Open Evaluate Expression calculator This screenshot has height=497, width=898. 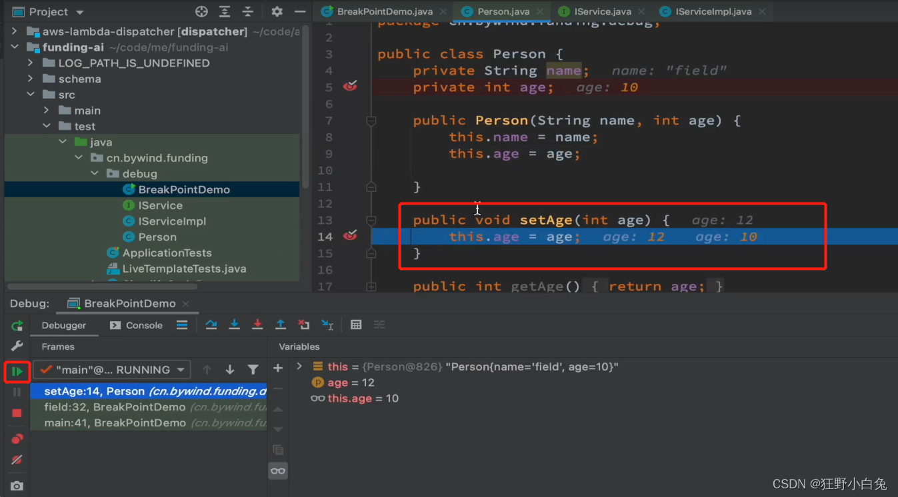pyautogui.click(x=356, y=325)
